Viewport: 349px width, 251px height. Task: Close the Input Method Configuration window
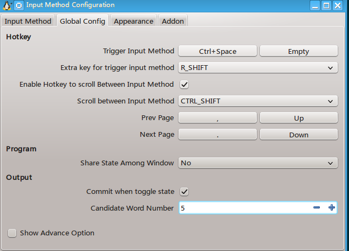click(338, 5)
